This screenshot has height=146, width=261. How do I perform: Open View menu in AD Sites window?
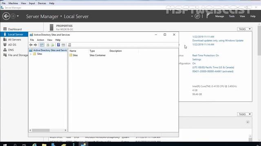(x=50, y=40)
